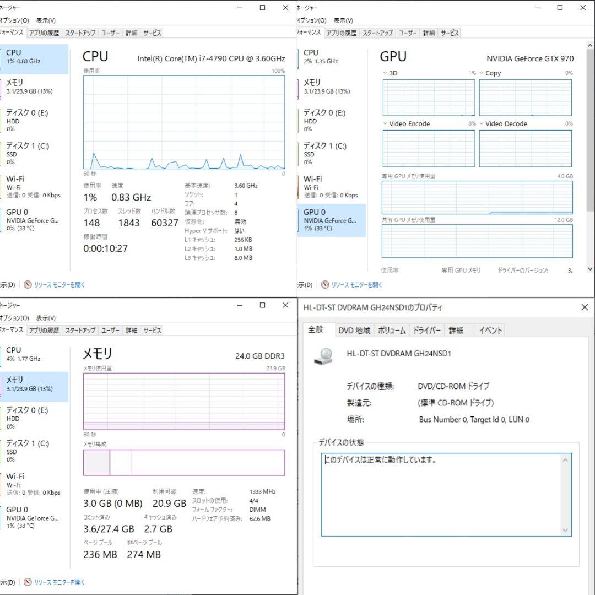Collapse the 3D GPU graph section
595x595 pixels.
click(384, 72)
